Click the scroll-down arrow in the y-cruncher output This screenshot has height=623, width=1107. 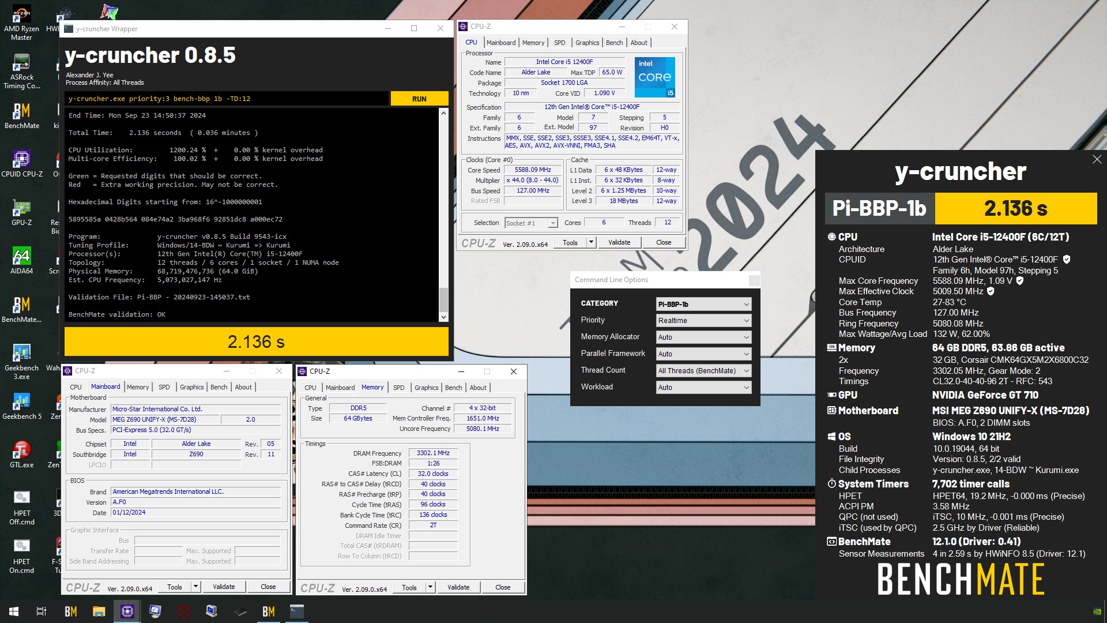tap(443, 317)
